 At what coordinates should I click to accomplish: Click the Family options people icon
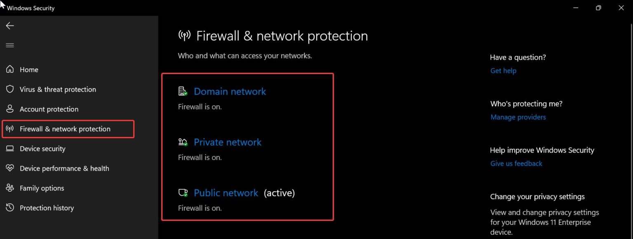click(x=10, y=188)
